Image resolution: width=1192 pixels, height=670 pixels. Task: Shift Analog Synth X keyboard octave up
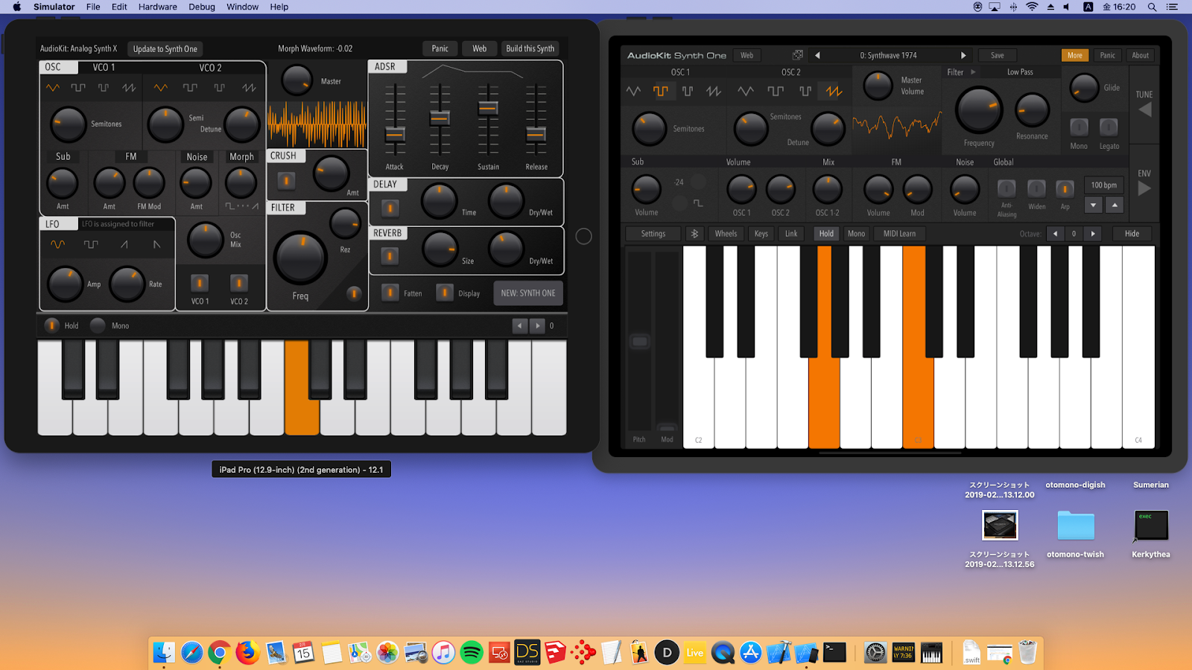(x=537, y=325)
